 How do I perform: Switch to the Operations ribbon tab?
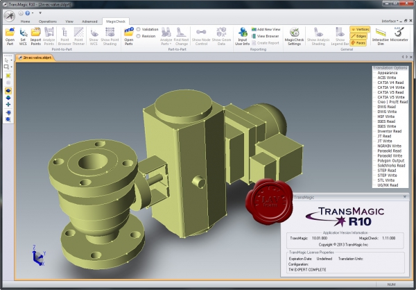(48, 22)
